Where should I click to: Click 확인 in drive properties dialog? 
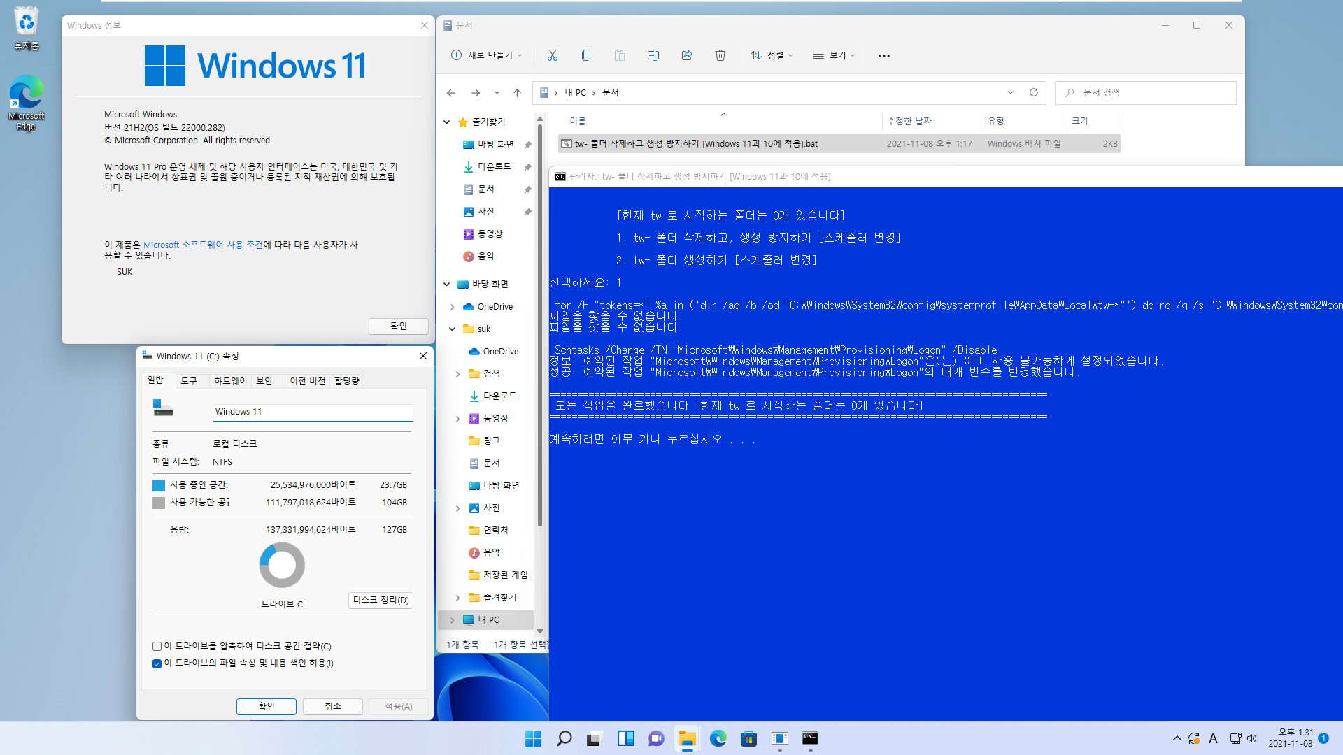tap(267, 707)
